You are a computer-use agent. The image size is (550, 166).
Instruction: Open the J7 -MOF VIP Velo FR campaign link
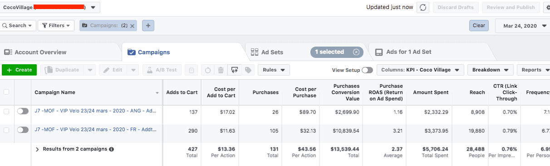point(96,129)
